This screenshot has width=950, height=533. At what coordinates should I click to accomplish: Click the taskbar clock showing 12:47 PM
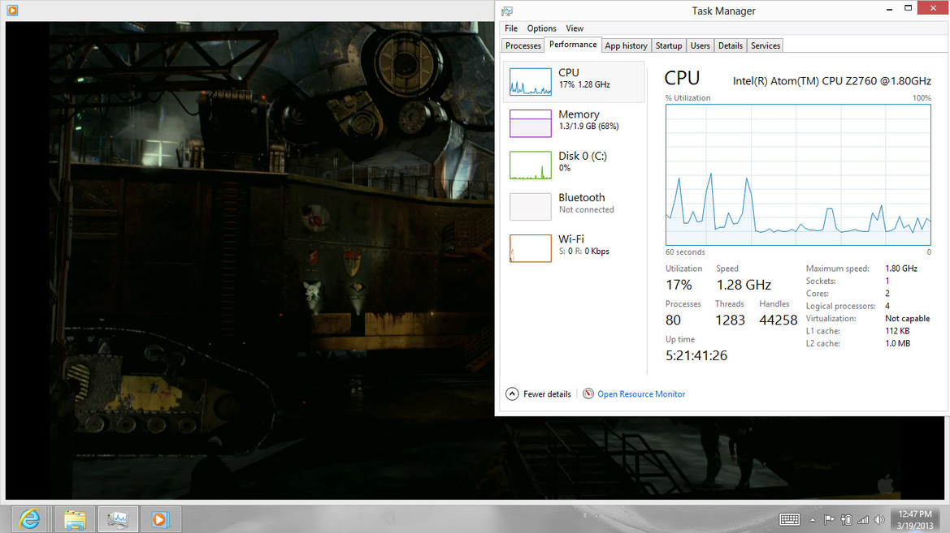coord(915,520)
